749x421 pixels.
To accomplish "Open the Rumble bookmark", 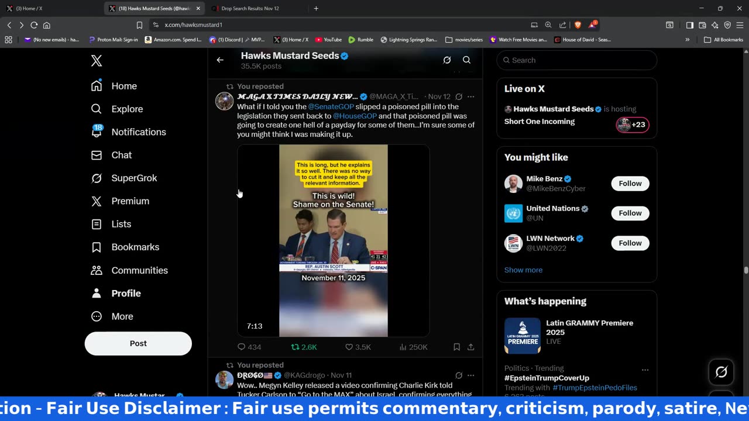I will click(x=360, y=40).
